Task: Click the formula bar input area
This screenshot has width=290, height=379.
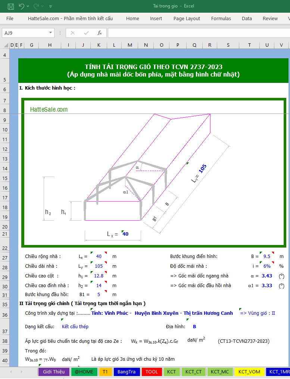Action: tap(199, 33)
